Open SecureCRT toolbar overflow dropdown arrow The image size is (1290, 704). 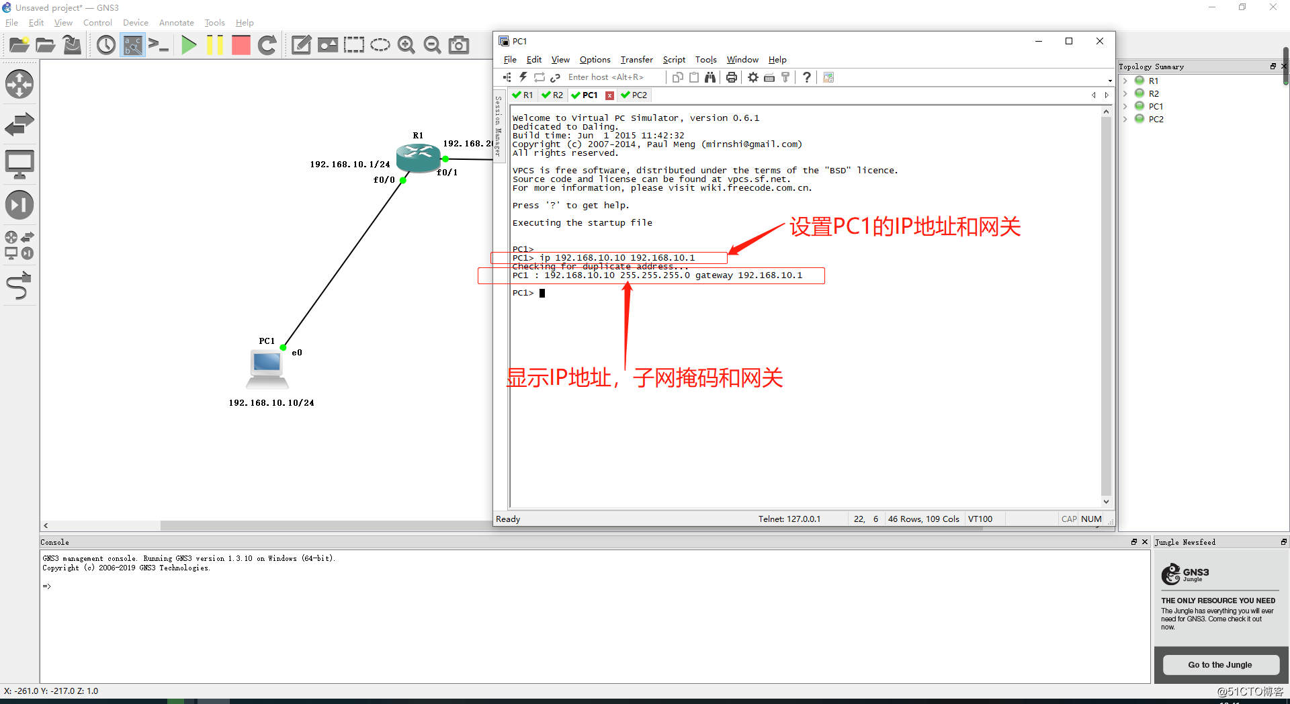1109,81
